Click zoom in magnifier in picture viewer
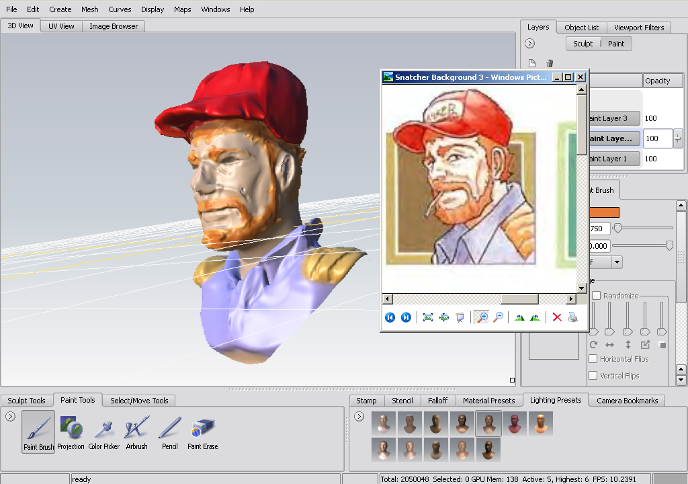688x484 pixels. (481, 317)
